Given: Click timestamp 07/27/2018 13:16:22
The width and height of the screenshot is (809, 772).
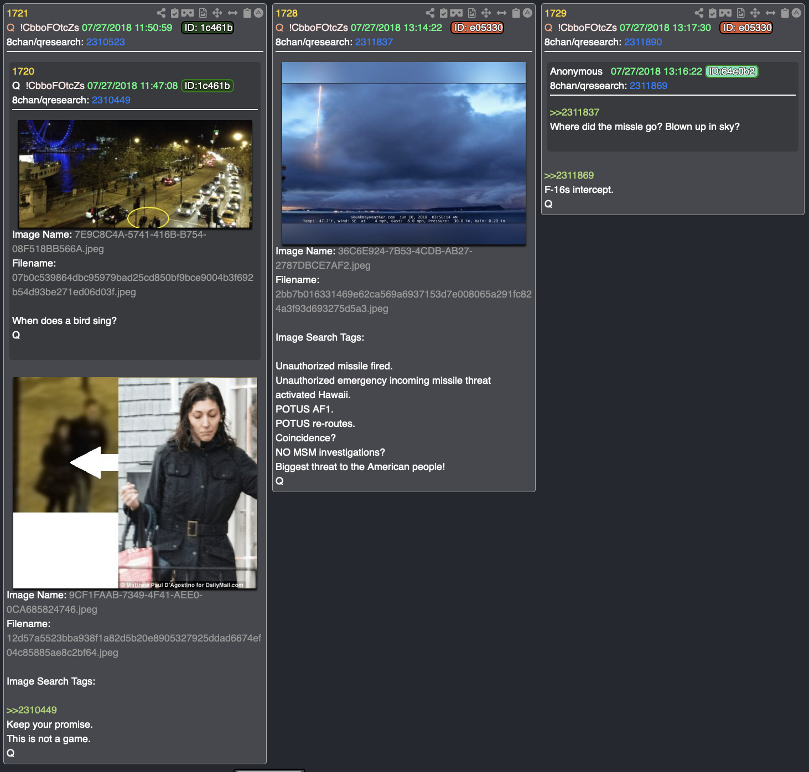Looking at the screenshot, I should point(656,71).
